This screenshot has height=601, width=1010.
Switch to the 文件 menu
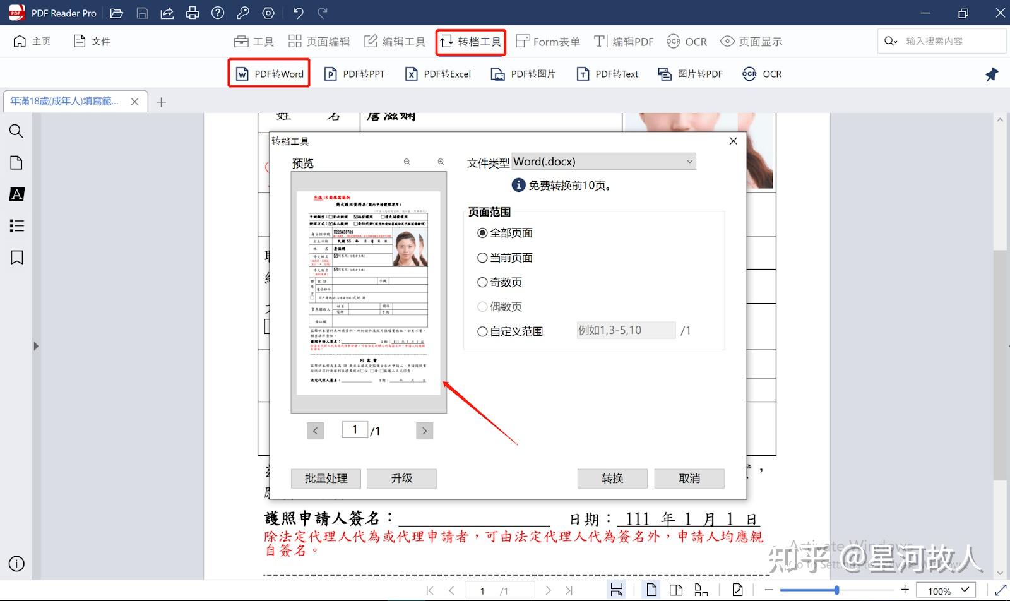point(91,41)
